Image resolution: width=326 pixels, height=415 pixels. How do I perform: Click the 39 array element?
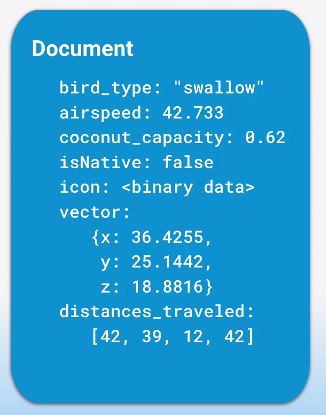pyautogui.click(x=152, y=336)
